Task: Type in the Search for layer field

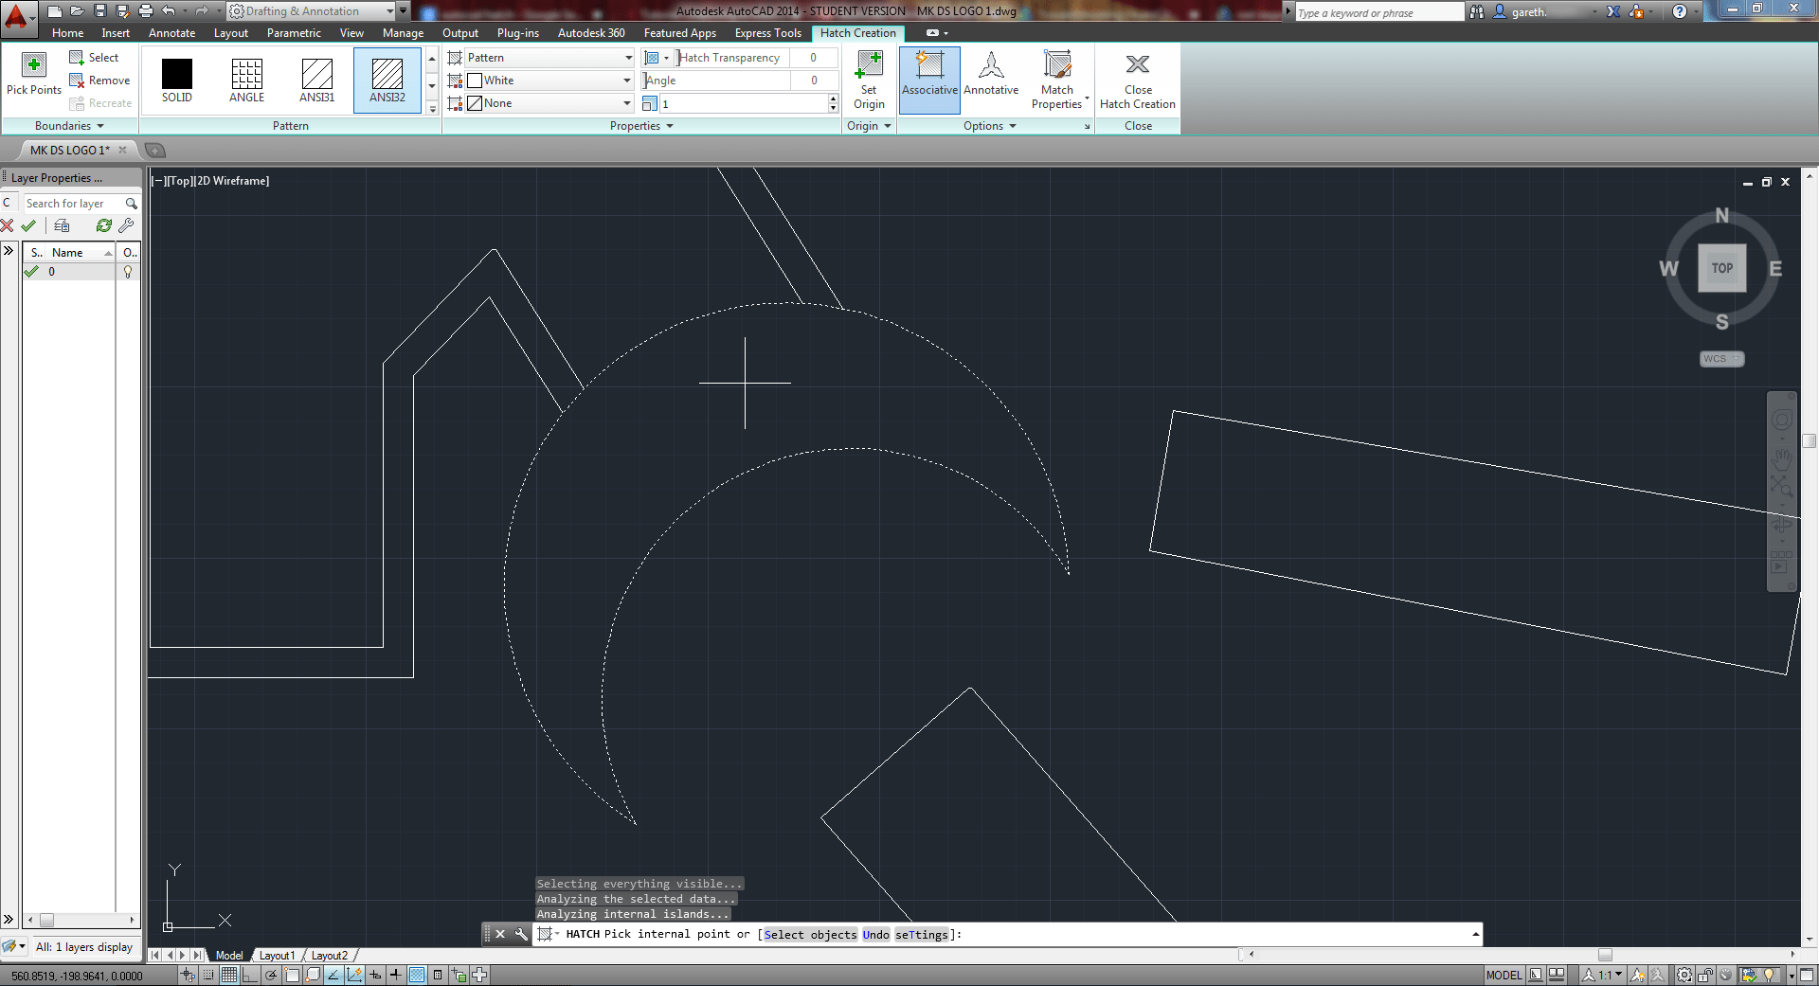Action: coord(76,203)
